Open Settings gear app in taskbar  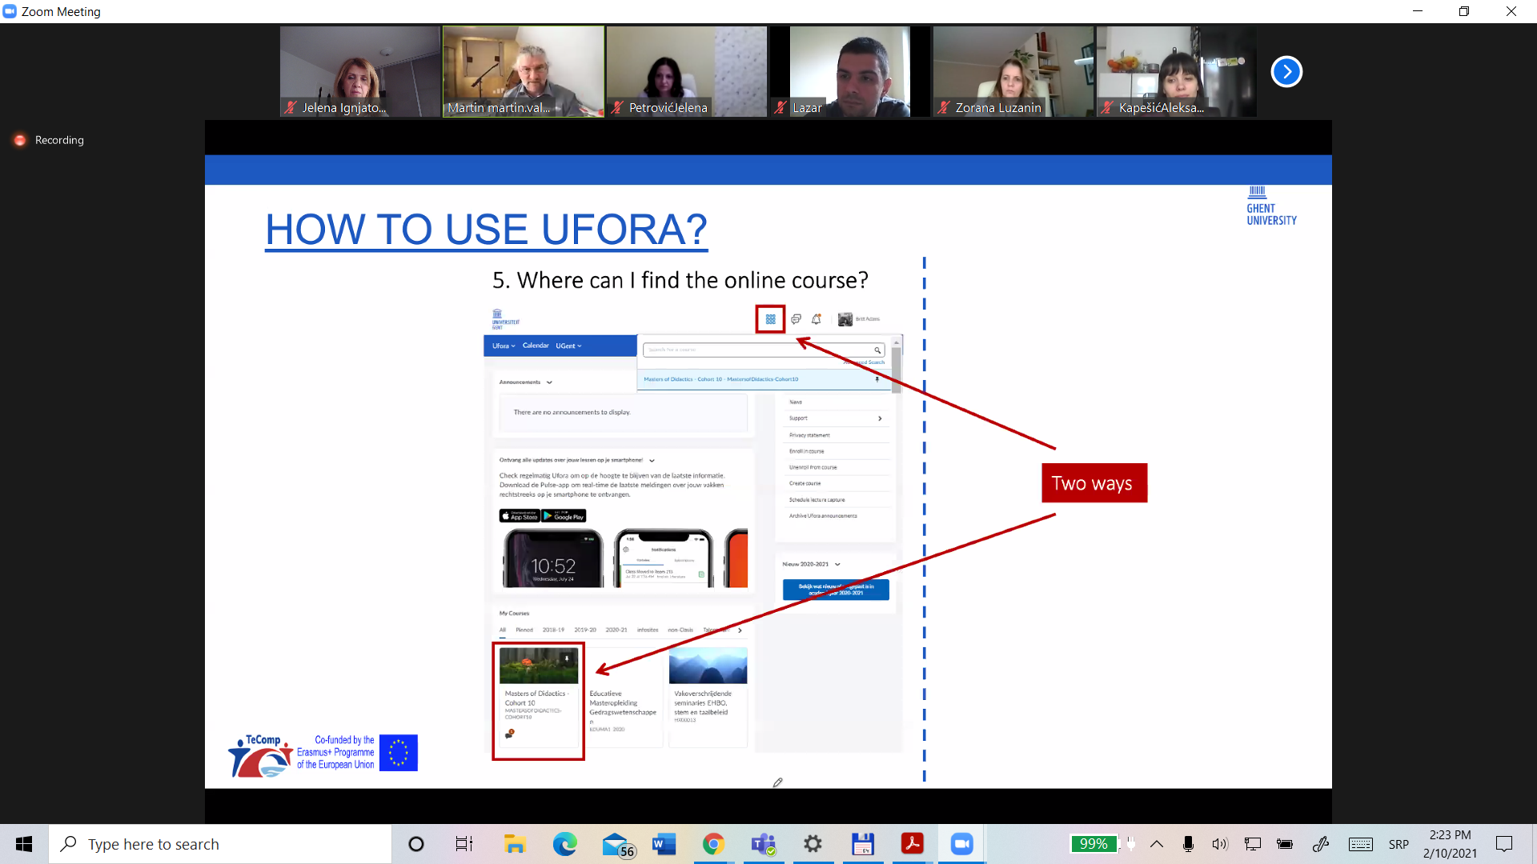pyautogui.click(x=813, y=844)
